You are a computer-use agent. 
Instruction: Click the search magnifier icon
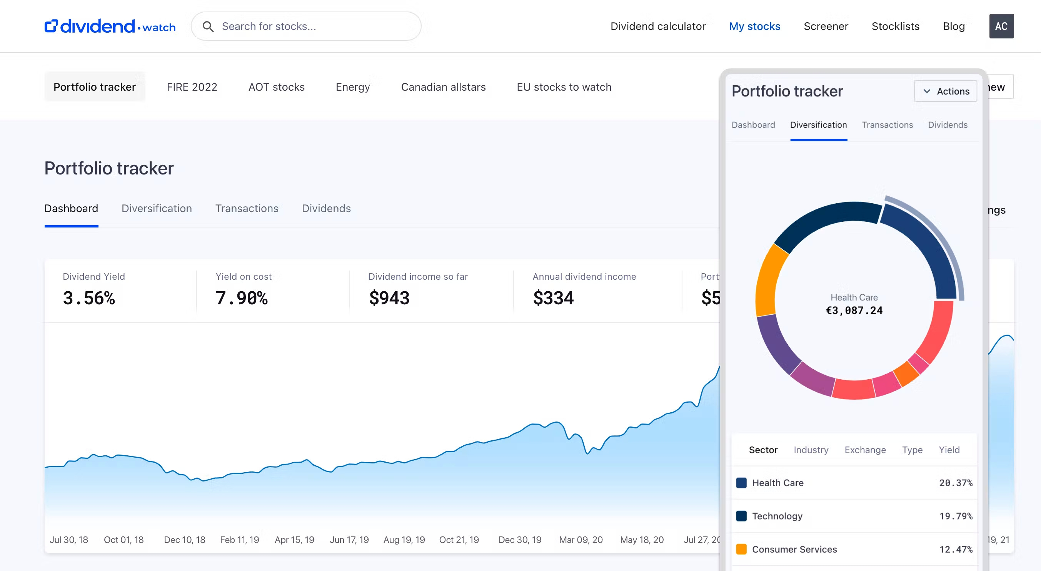pyautogui.click(x=208, y=27)
